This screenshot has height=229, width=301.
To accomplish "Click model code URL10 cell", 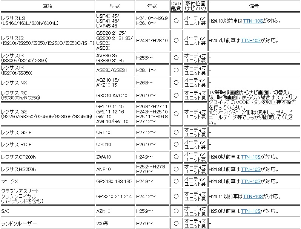I will [x=115, y=132].
